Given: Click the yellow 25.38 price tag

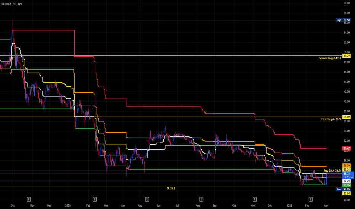Looking at the screenshot, I should click(x=347, y=170).
